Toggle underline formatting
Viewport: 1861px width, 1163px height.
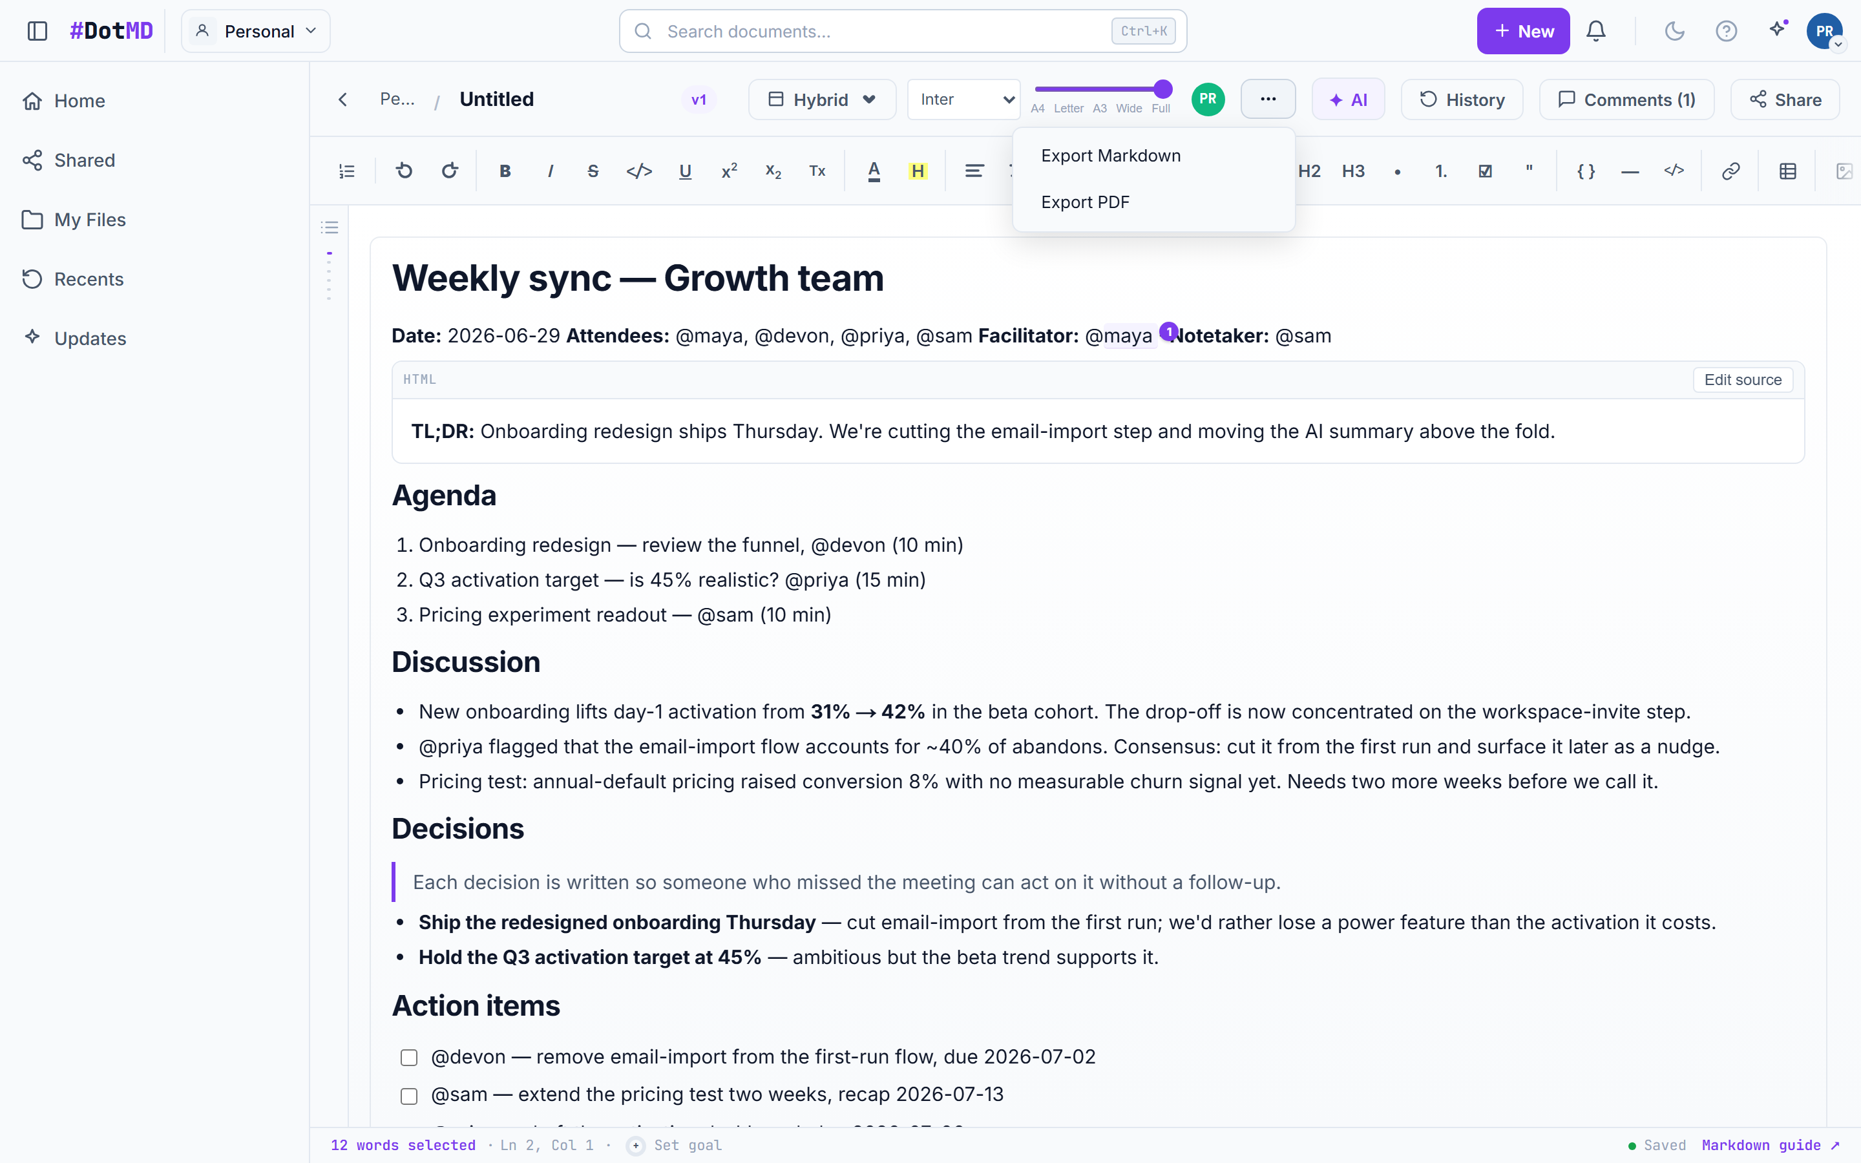click(x=685, y=171)
